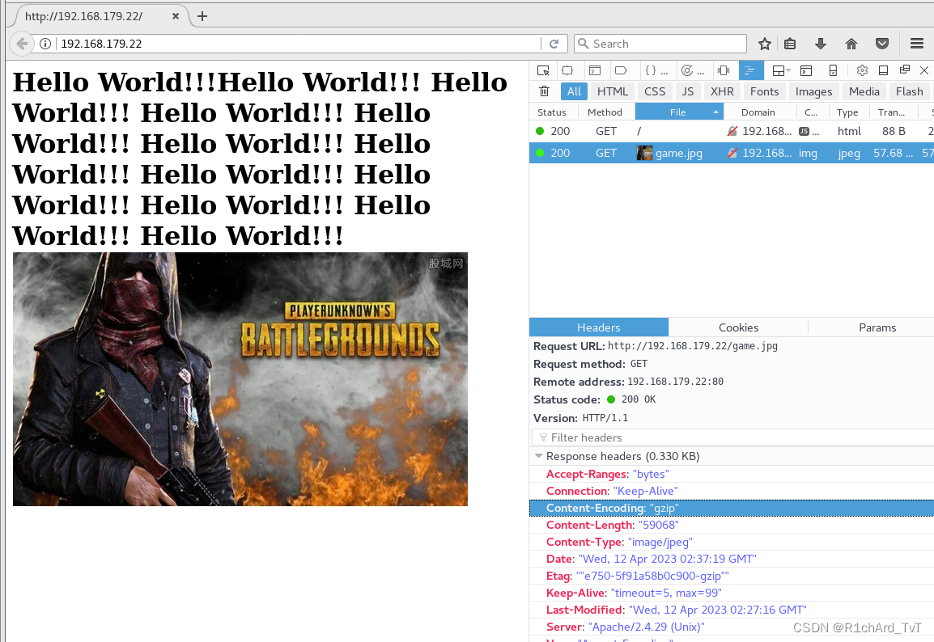This screenshot has height=642, width=934.
Task: Clear network requests with trash icon
Action: pos(544,91)
